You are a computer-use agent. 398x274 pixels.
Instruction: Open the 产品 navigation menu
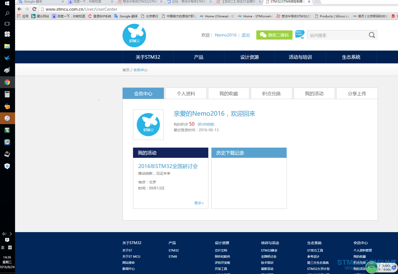point(199,57)
